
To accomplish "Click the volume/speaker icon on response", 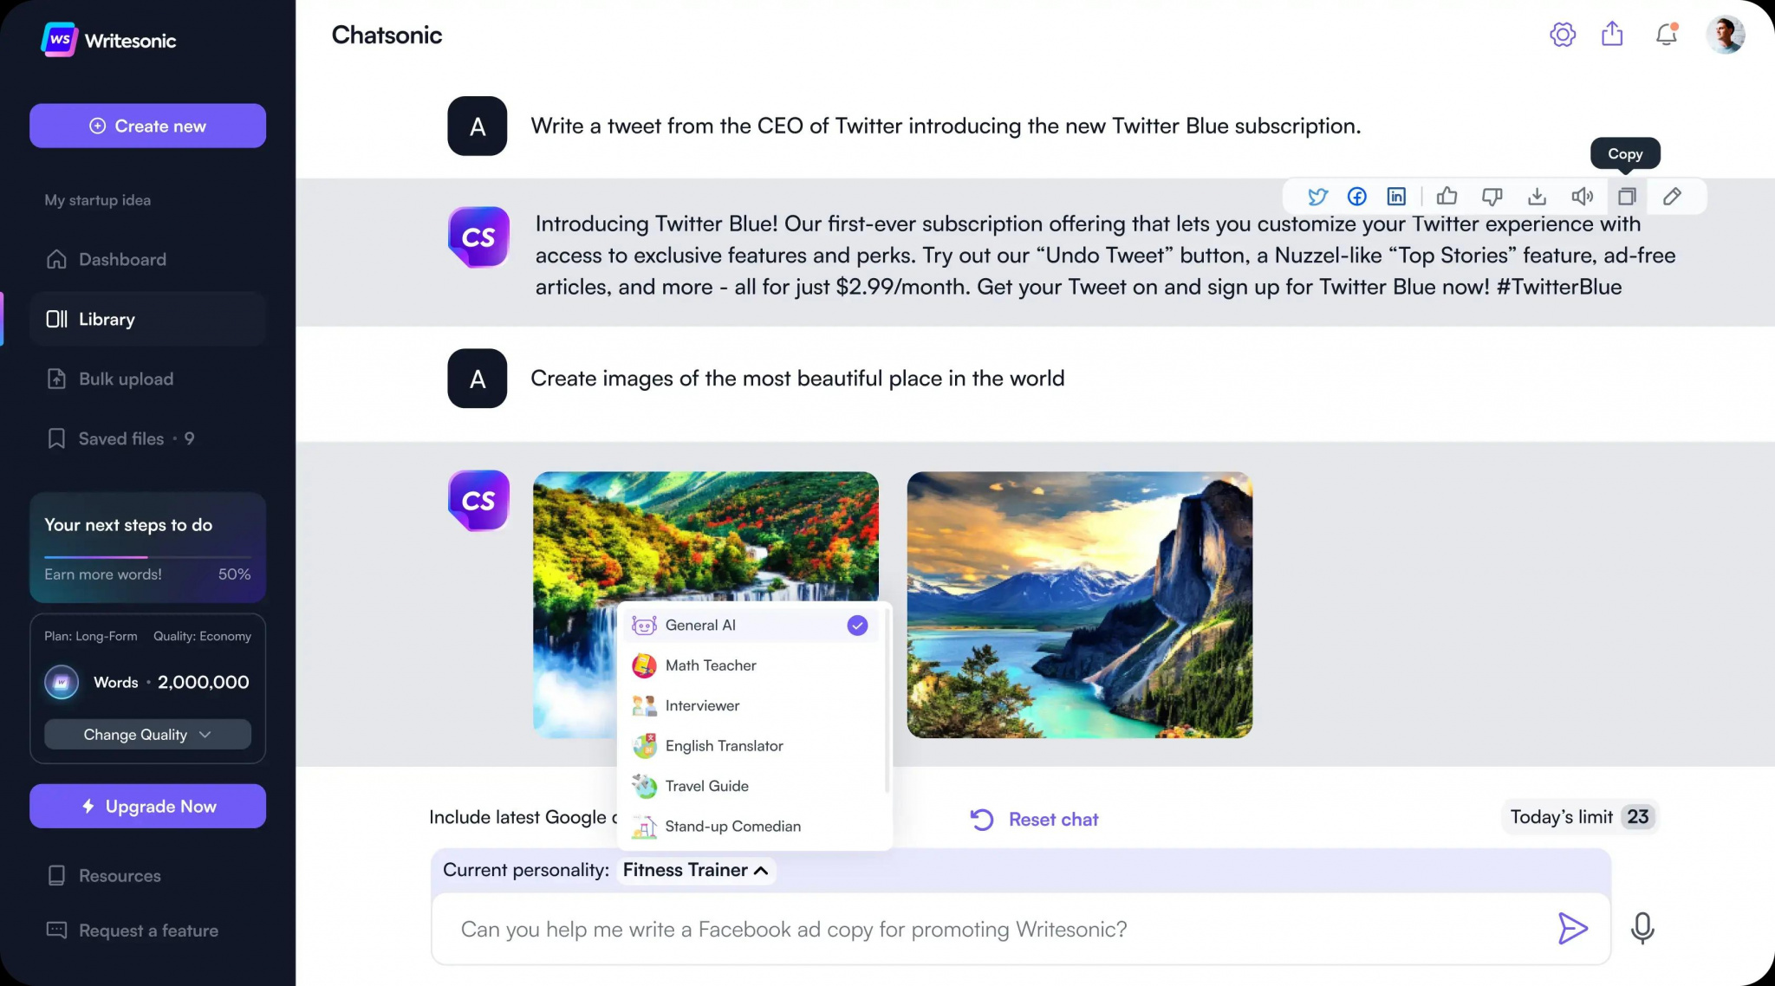I will coord(1582,196).
